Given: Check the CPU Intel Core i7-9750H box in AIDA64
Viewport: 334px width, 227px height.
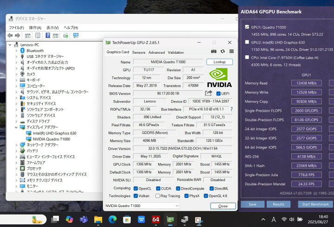Looking at the screenshot, I should (x=247, y=57).
